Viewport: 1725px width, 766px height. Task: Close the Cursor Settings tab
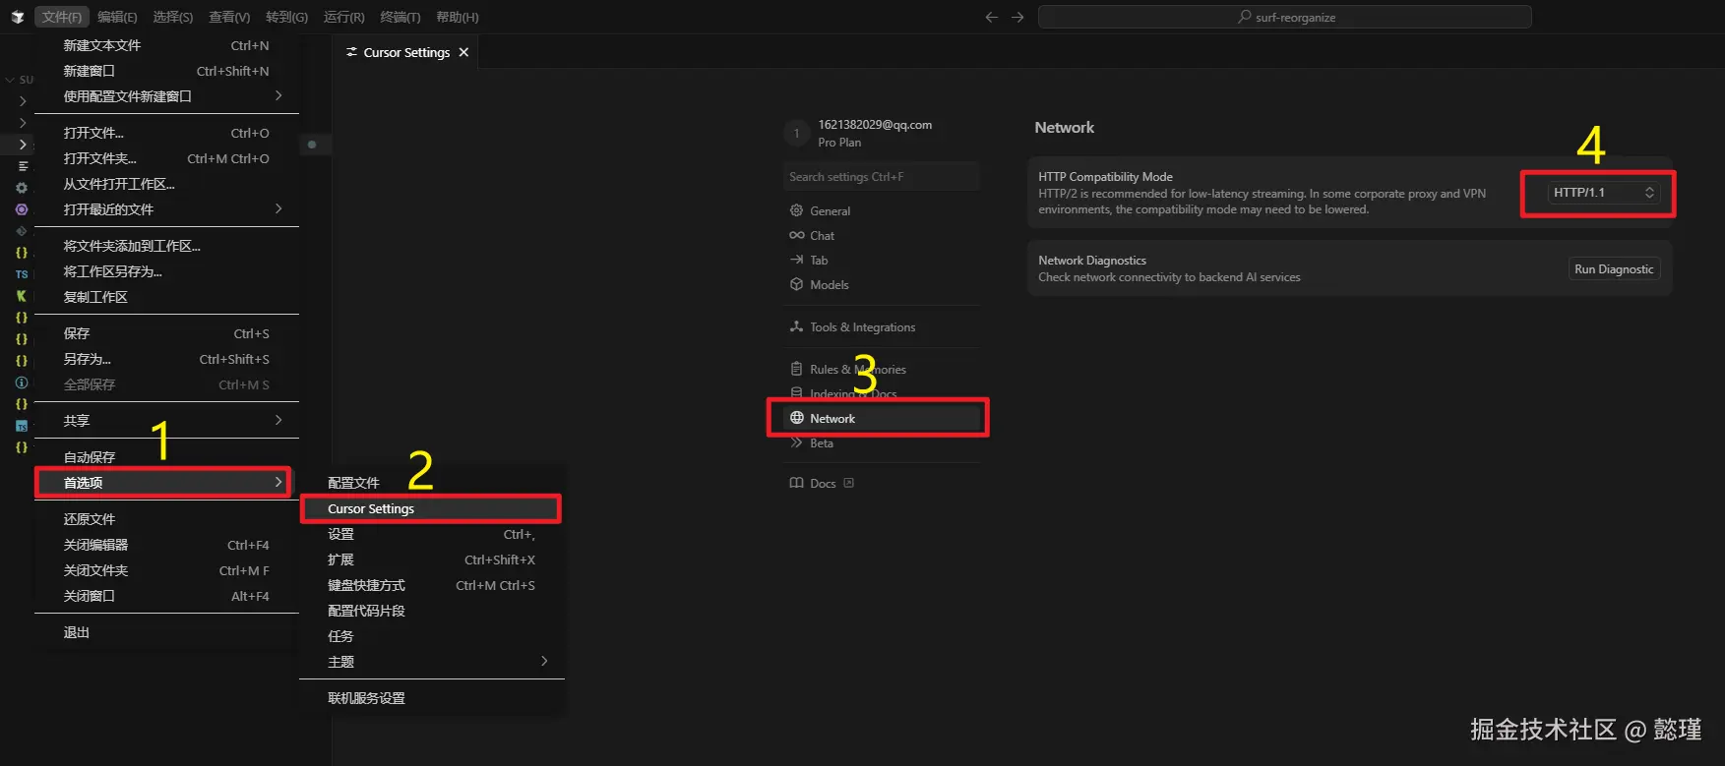(463, 52)
